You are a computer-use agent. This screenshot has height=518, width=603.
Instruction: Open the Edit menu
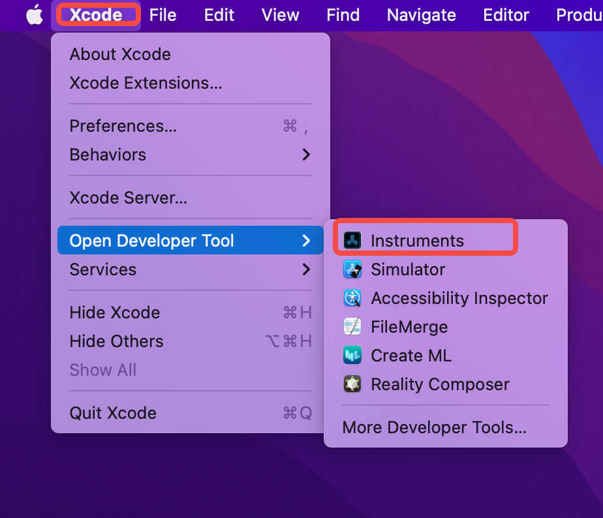[219, 15]
